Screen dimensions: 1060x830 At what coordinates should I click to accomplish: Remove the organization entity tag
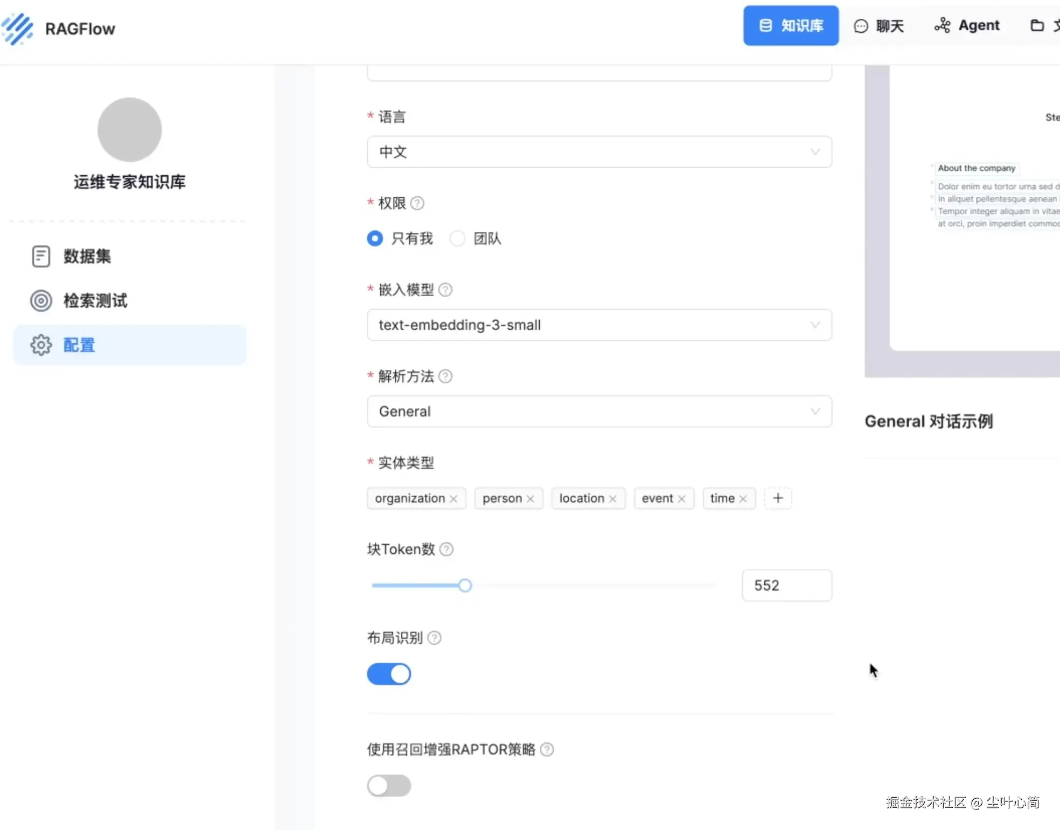coord(454,499)
